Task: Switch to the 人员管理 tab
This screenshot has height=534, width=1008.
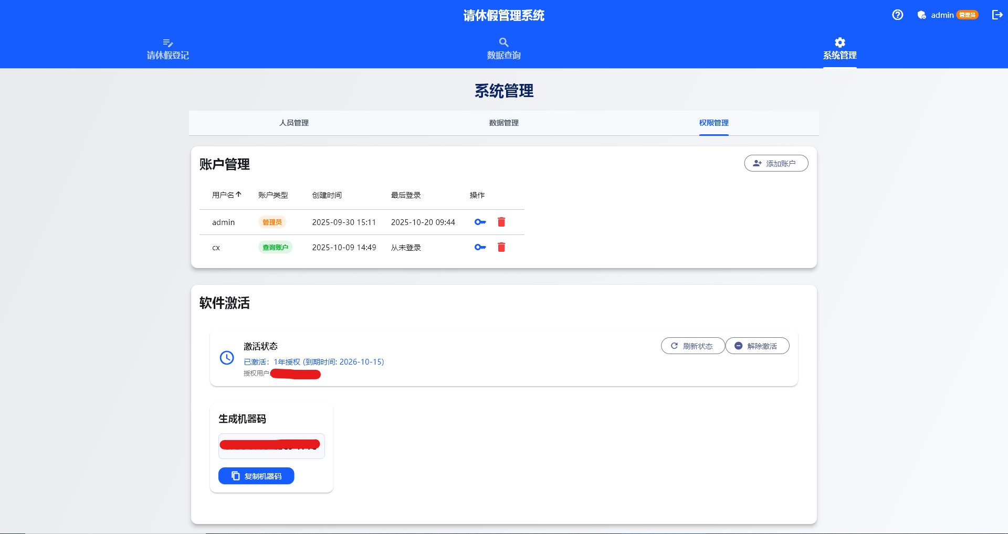Action: 293,123
